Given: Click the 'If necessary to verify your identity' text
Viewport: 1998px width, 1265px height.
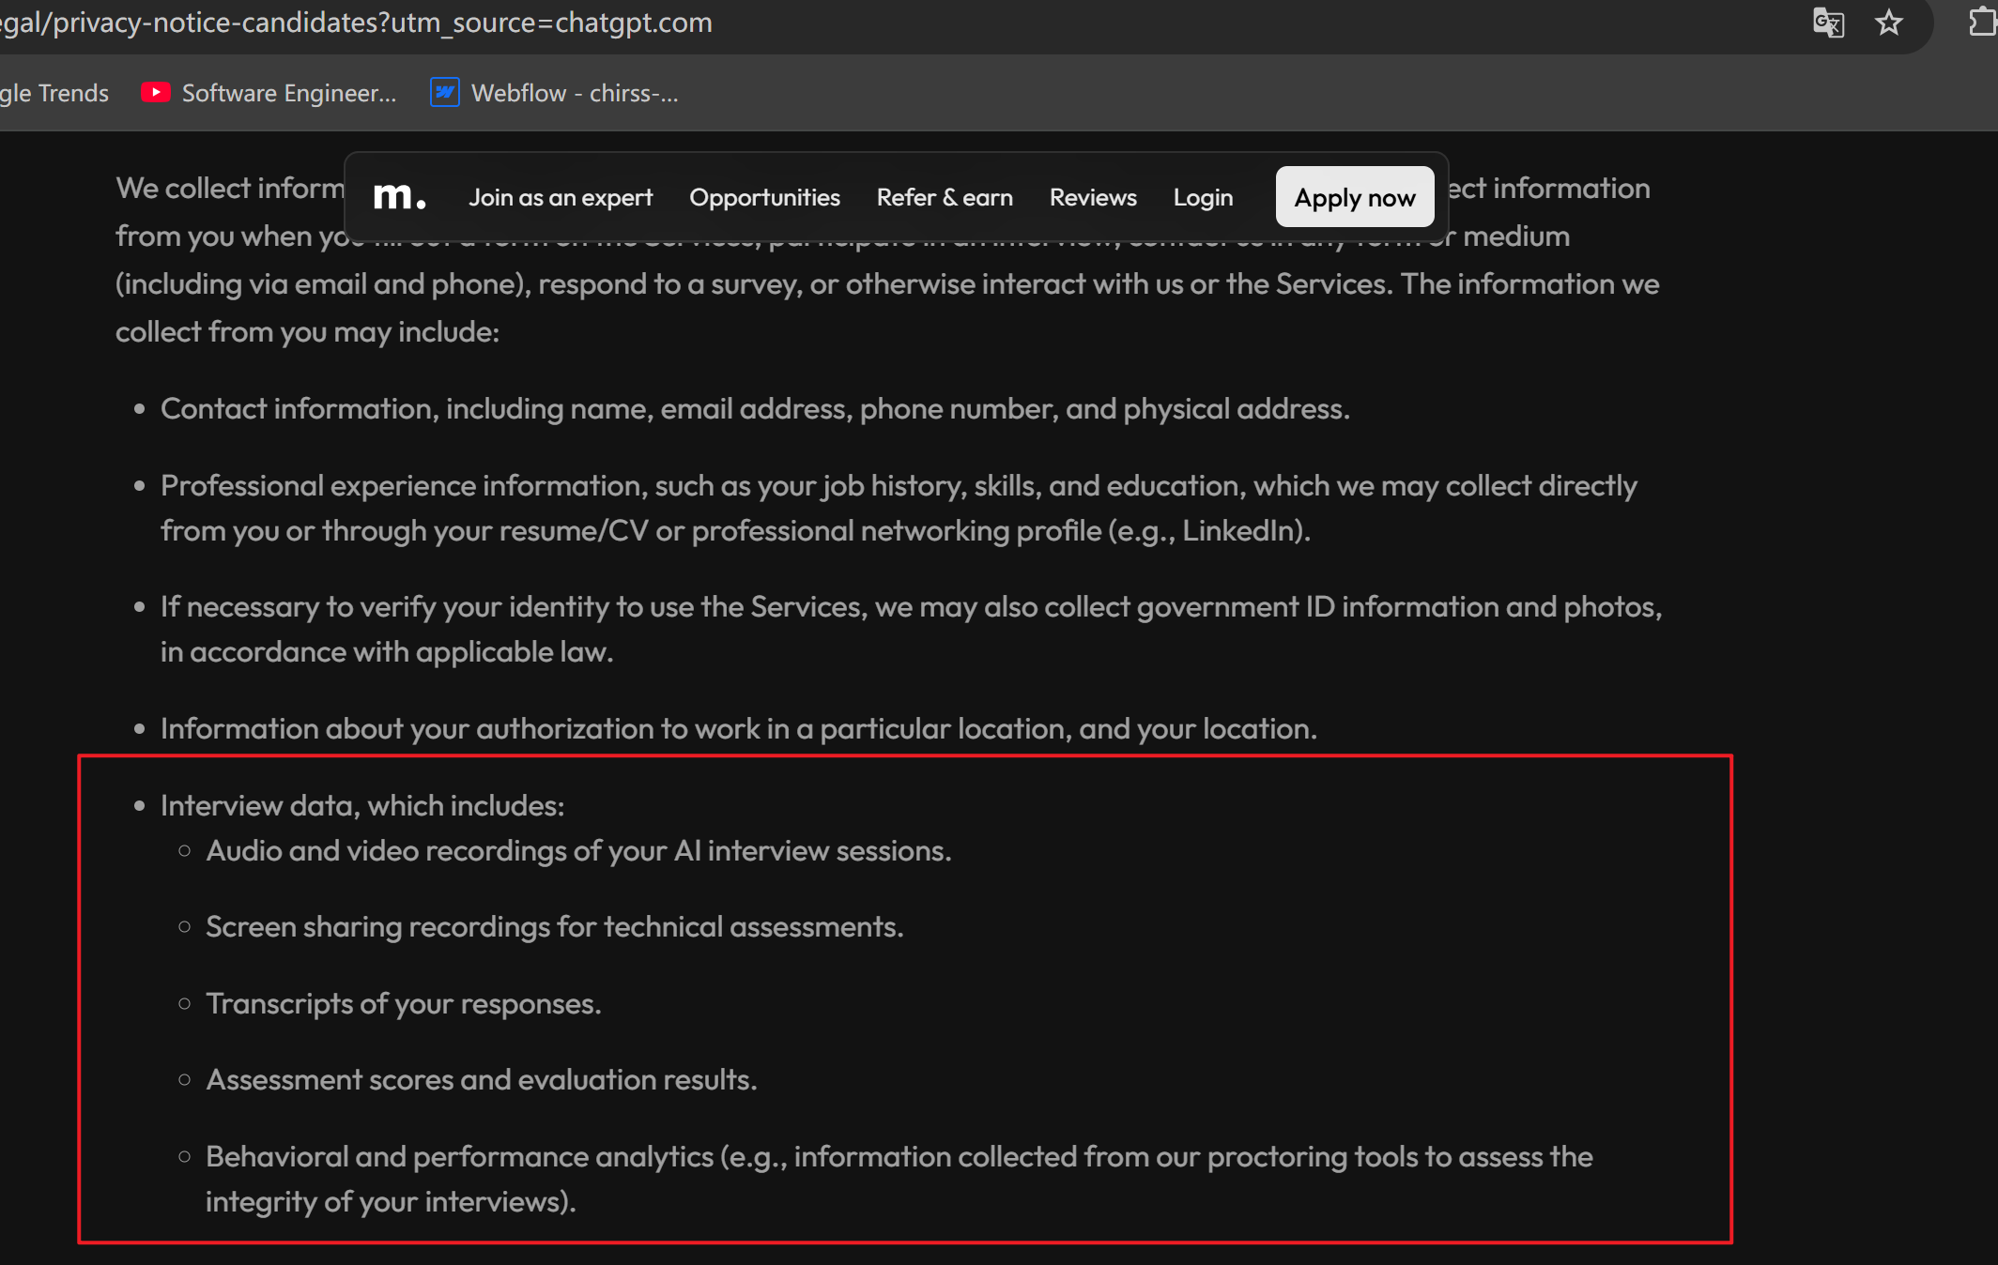Looking at the screenshot, I should pyautogui.click(x=911, y=629).
